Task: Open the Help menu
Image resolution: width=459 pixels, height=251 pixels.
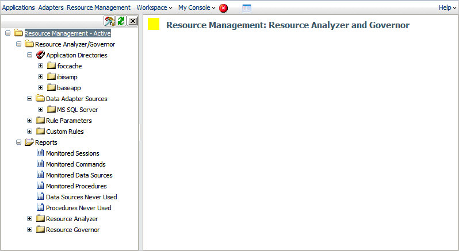Action: pos(446,8)
